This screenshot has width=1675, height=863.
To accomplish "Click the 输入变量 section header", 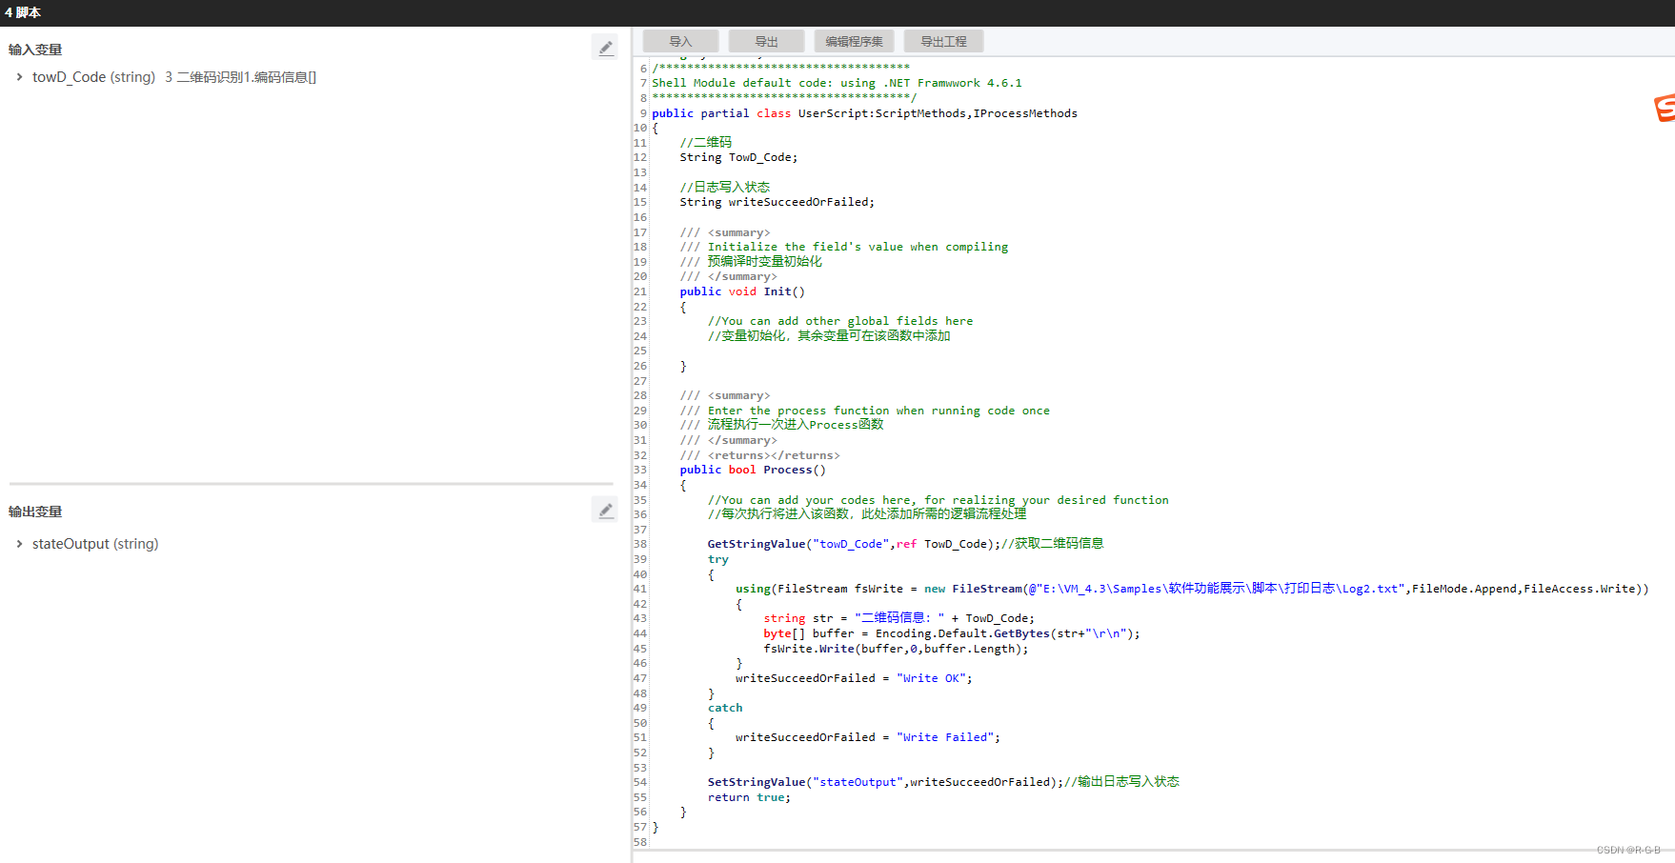I will [35, 50].
